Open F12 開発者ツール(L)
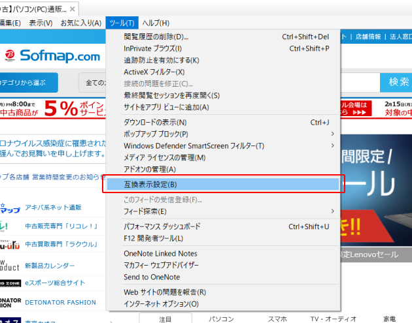Screen dimensions: 412x323 tap(223, 238)
